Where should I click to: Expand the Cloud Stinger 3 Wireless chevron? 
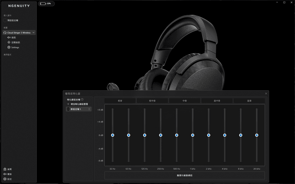pos(33,33)
